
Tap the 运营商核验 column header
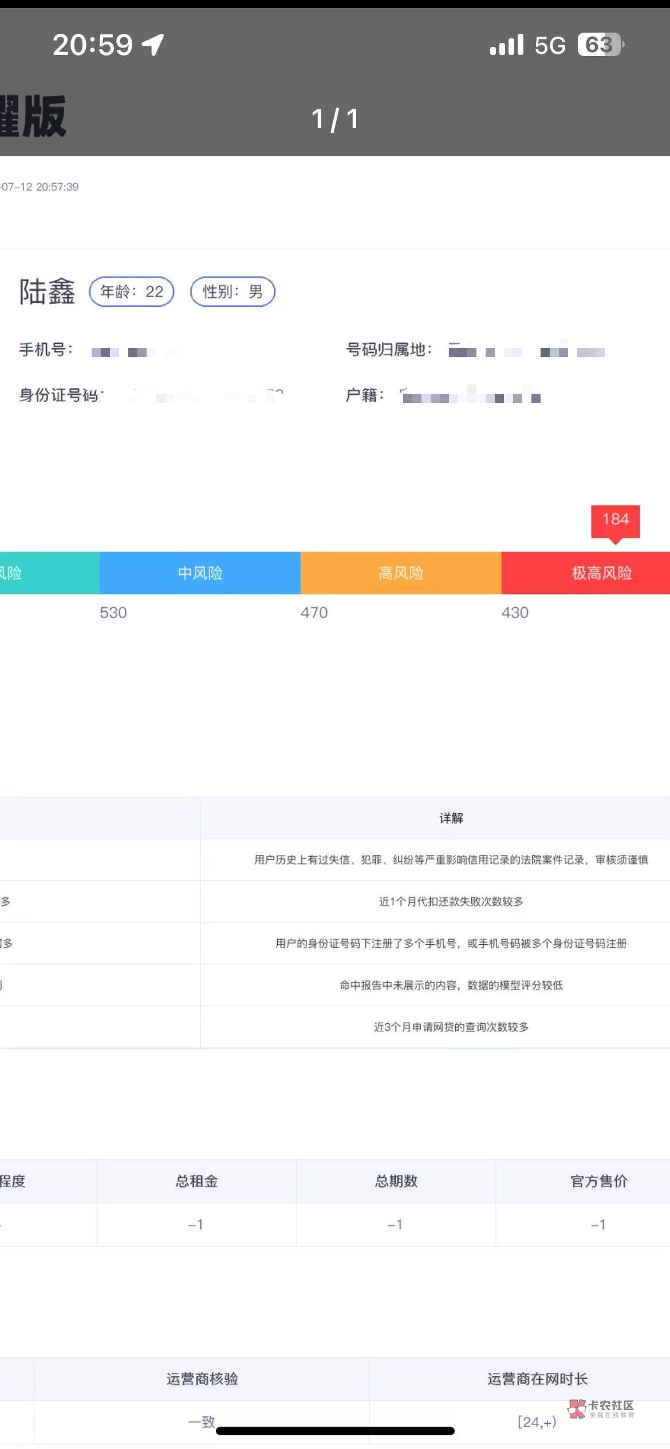pyautogui.click(x=202, y=1379)
